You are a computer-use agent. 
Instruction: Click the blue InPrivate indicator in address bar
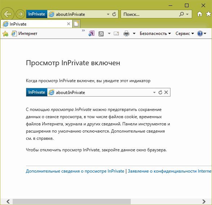[x=36, y=14]
